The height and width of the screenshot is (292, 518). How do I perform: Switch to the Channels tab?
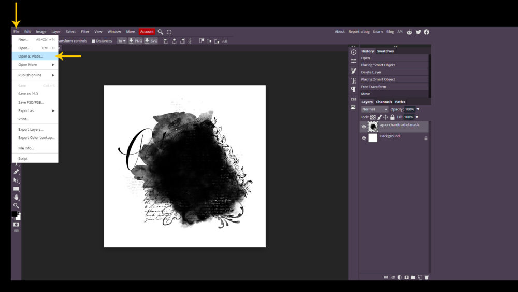coord(384,102)
